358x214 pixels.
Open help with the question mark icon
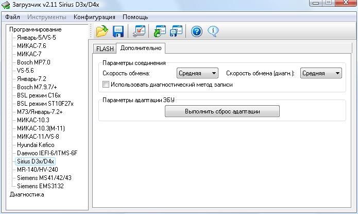click(x=197, y=31)
